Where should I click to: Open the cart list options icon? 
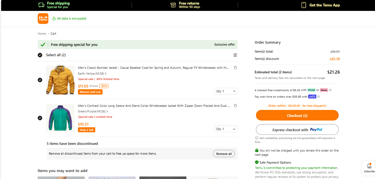235,55
